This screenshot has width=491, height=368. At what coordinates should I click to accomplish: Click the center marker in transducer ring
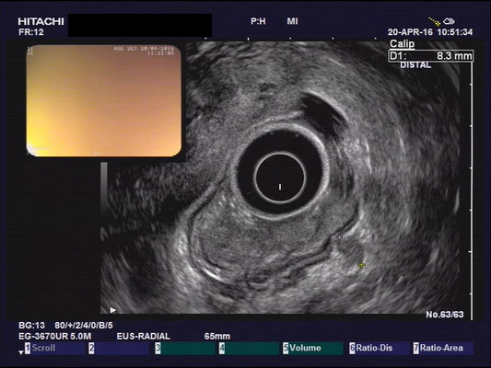click(280, 187)
